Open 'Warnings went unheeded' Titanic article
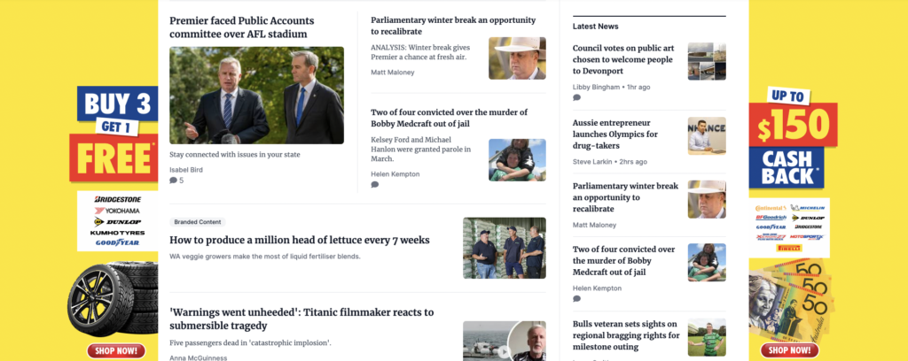This screenshot has height=361, width=908. 301,319
